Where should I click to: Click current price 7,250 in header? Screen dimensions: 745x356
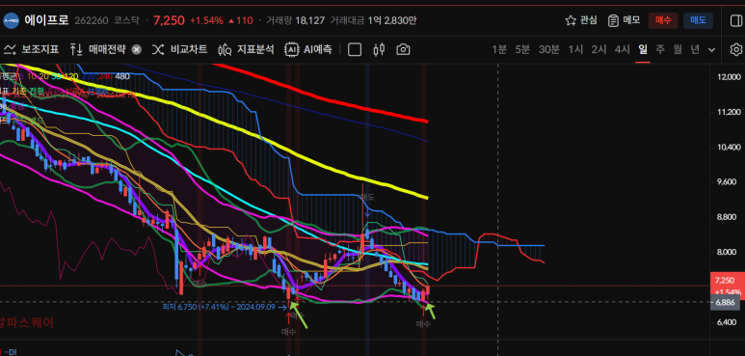(x=169, y=20)
